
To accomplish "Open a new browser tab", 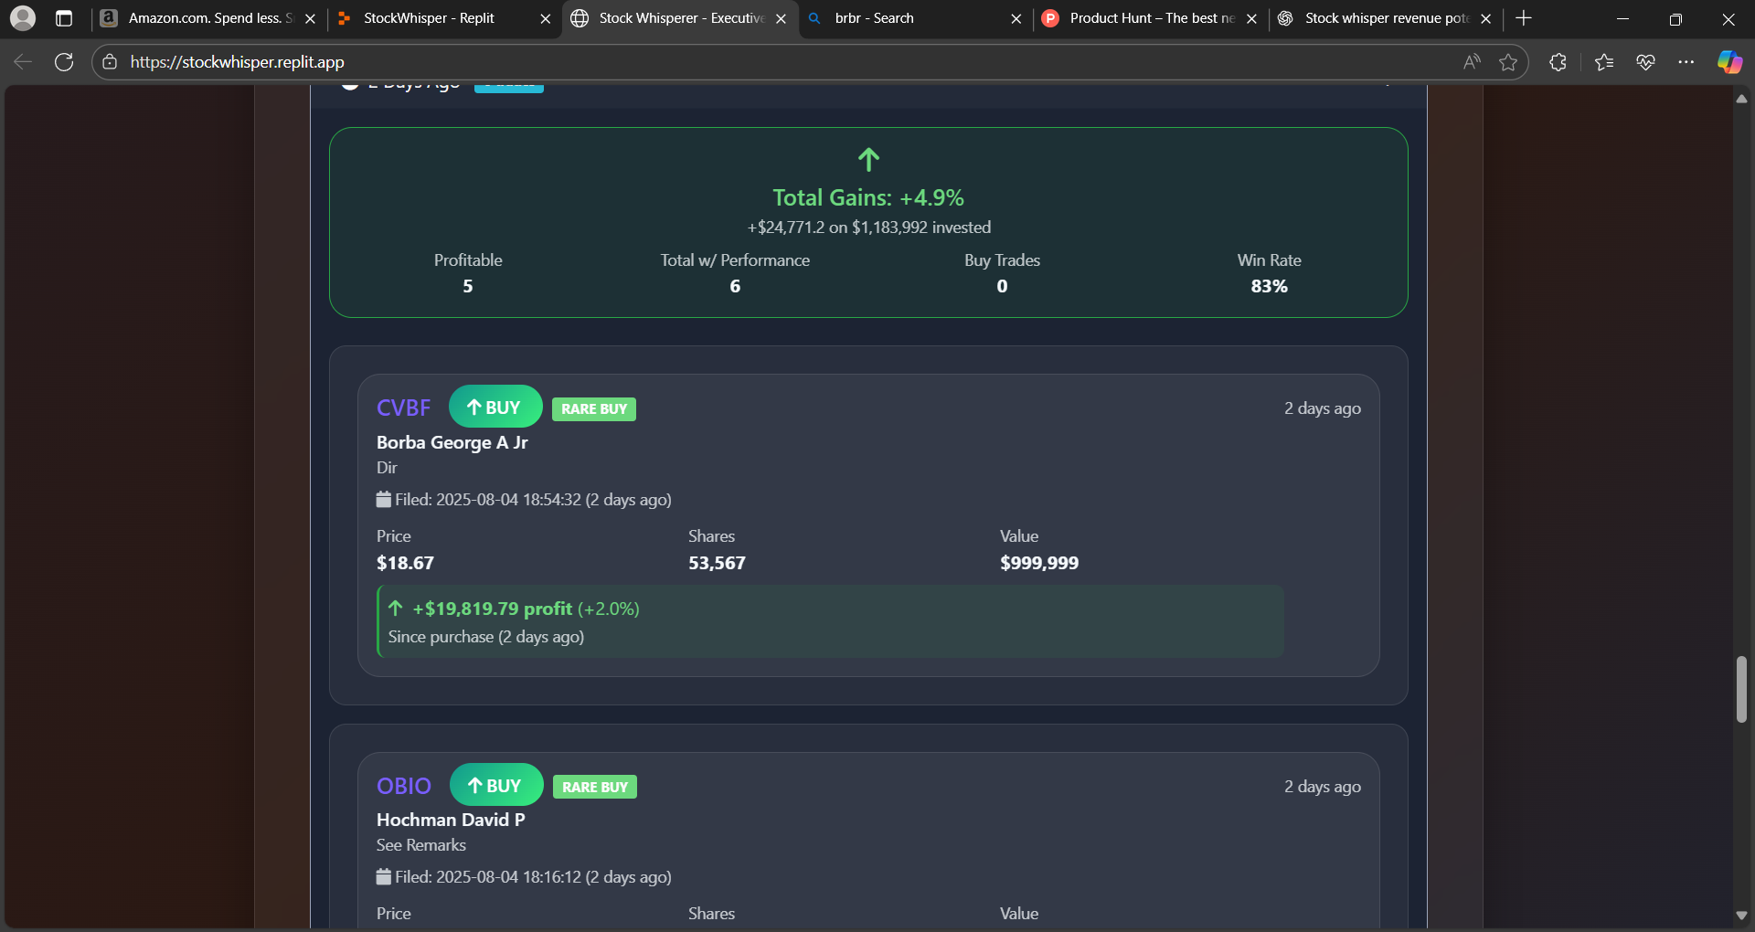I will tap(1524, 18).
